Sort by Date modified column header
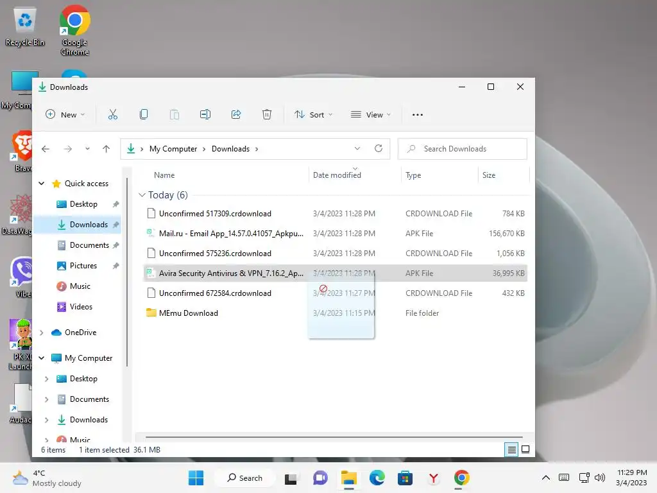 (x=337, y=175)
